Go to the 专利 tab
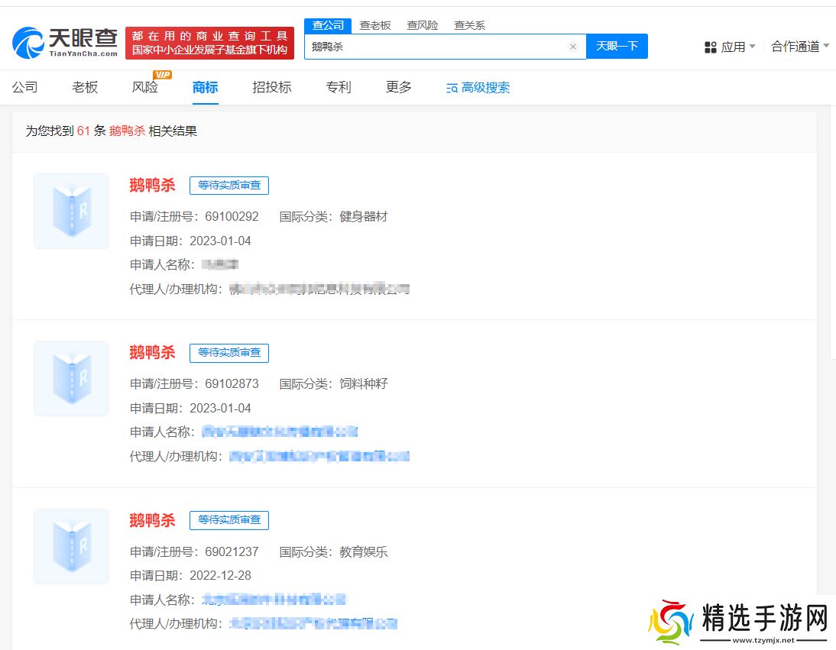This screenshot has height=650, width=836. pos(339,87)
